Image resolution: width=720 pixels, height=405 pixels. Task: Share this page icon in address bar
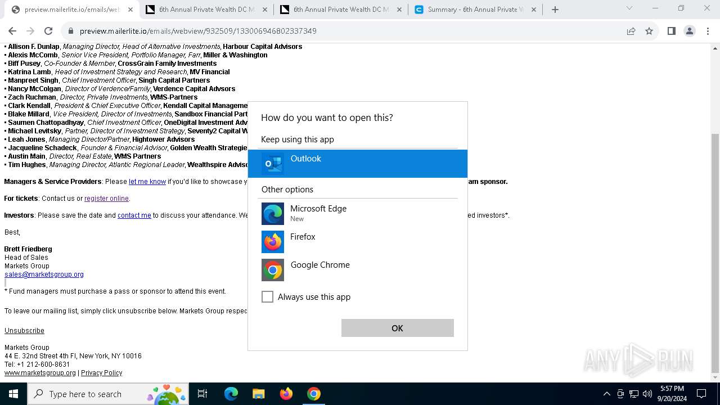click(x=631, y=31)
